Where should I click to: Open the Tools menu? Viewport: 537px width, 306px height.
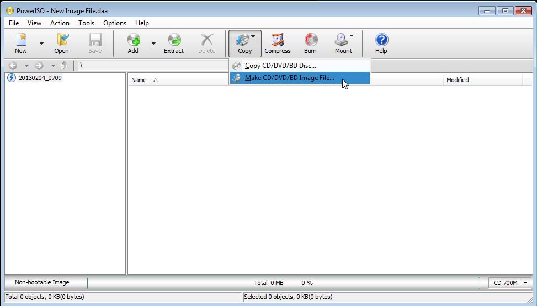(x=86, y=23)
